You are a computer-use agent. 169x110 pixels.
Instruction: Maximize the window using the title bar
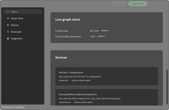[158, 4]
